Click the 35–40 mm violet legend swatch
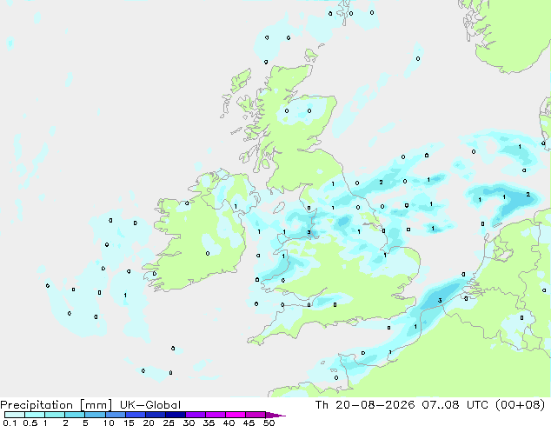Screen dimensions: 551x426 coord(216,415)
